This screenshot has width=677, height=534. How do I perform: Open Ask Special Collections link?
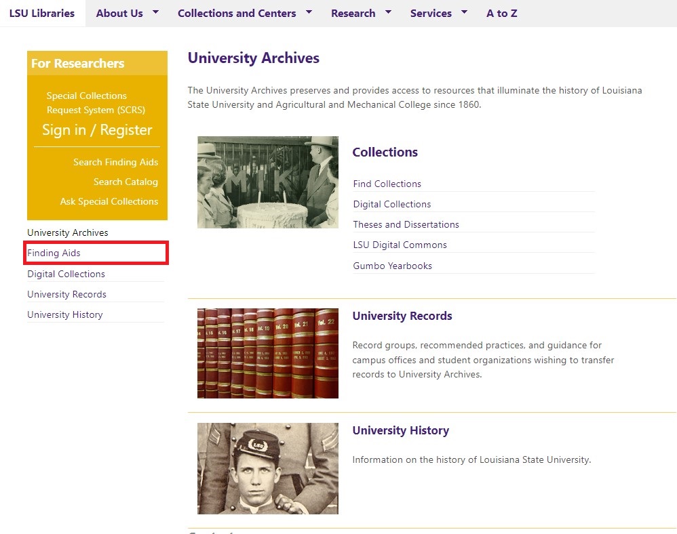point(109,201)
